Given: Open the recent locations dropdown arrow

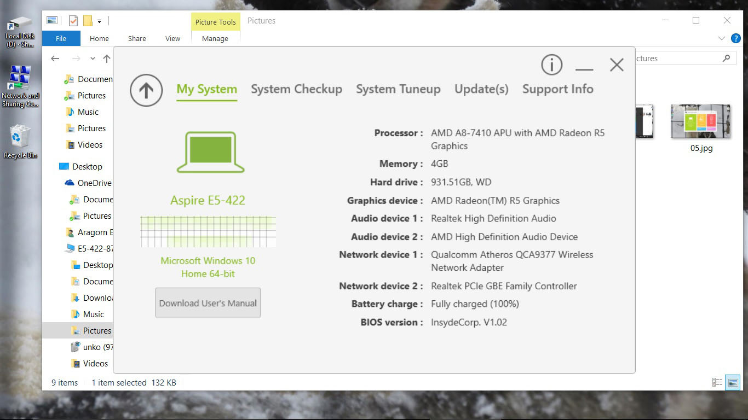Looking at the screenshot, I should click(93, 59).
